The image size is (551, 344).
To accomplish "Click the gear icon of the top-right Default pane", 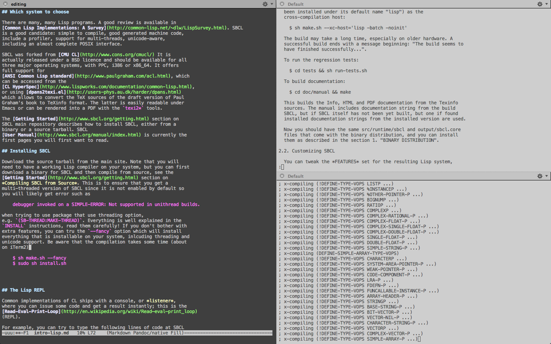I will click(x=540, y=4).
